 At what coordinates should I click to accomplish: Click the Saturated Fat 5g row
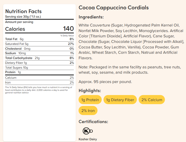pyautogui.click(x=39, y=44)
